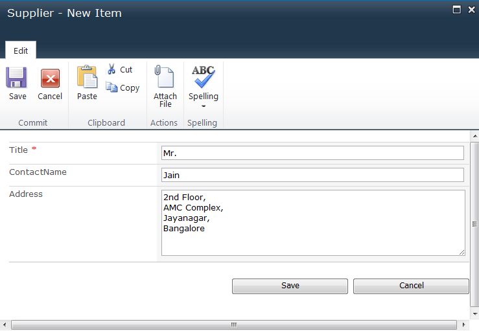
Task: Click the vertical scrollbar down arrow
Action: pos(474,314)
